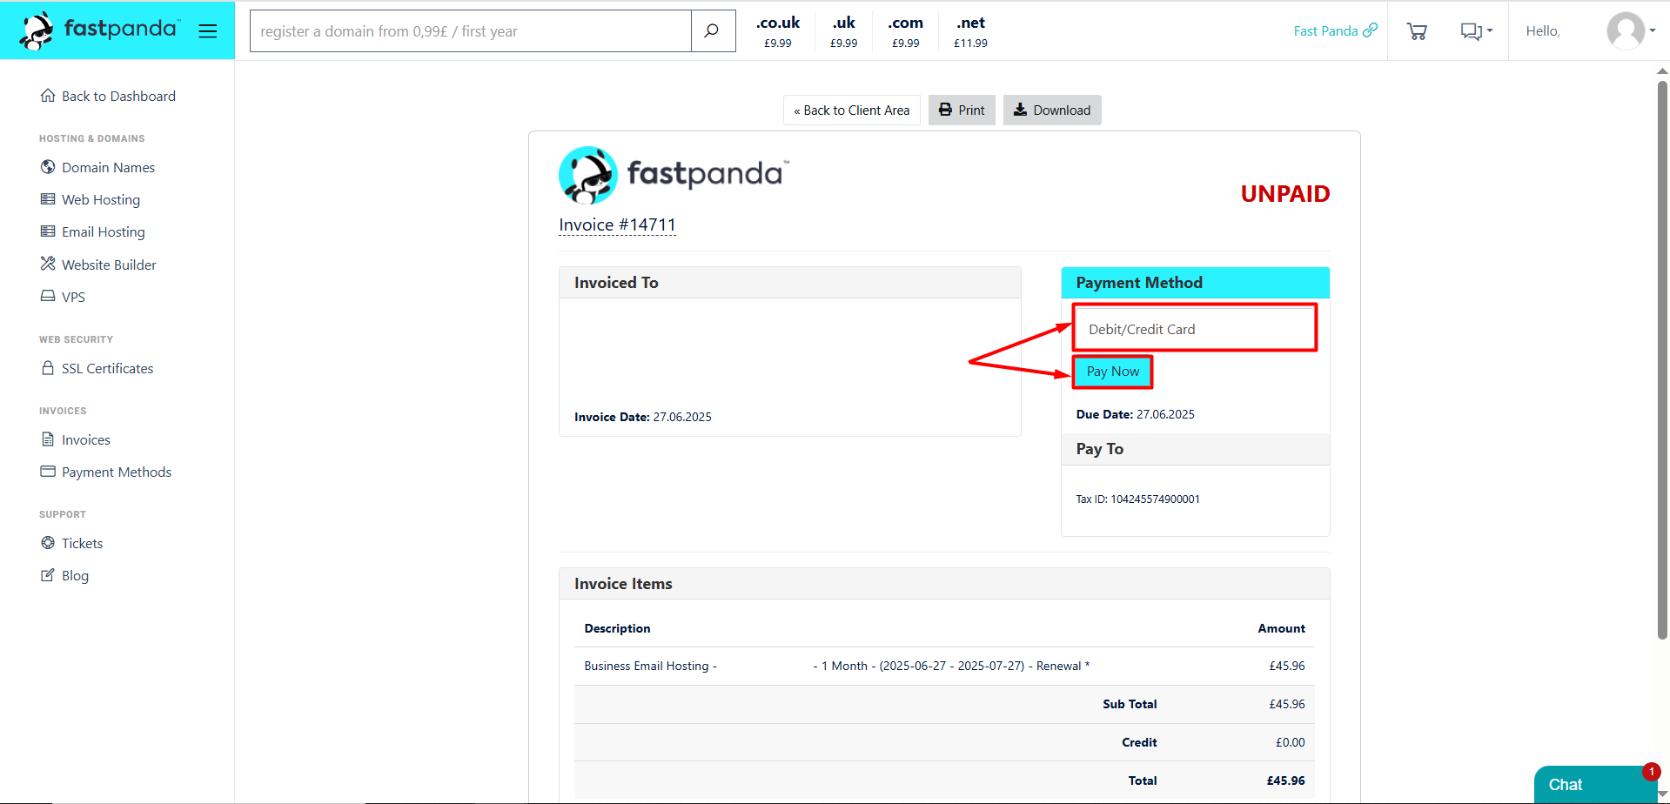The height and width of the screenshot is (804, 1670).
Task: Open VPS in sidebar
Action: click(73, 297)
